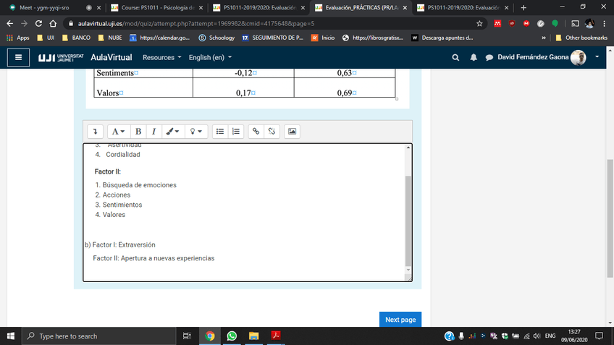
Task: Open Task View on taskbar
Action: pyautogui.click(x=187, y=336)
